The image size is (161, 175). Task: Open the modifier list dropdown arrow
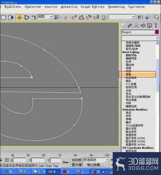point(157,38)
